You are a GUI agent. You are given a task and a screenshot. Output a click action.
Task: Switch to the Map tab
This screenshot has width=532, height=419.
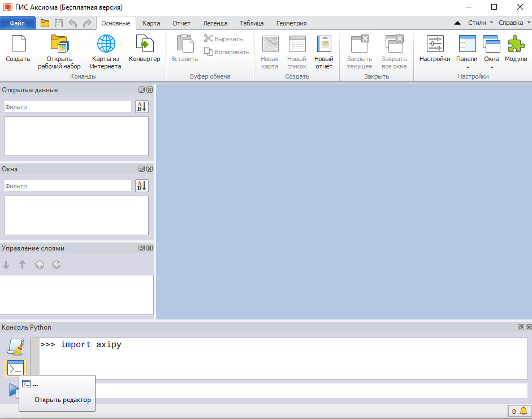pos(151,23)
